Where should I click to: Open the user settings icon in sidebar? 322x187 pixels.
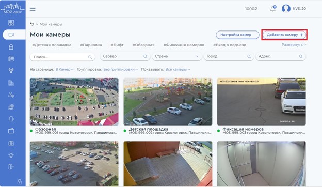click(11, 95)
